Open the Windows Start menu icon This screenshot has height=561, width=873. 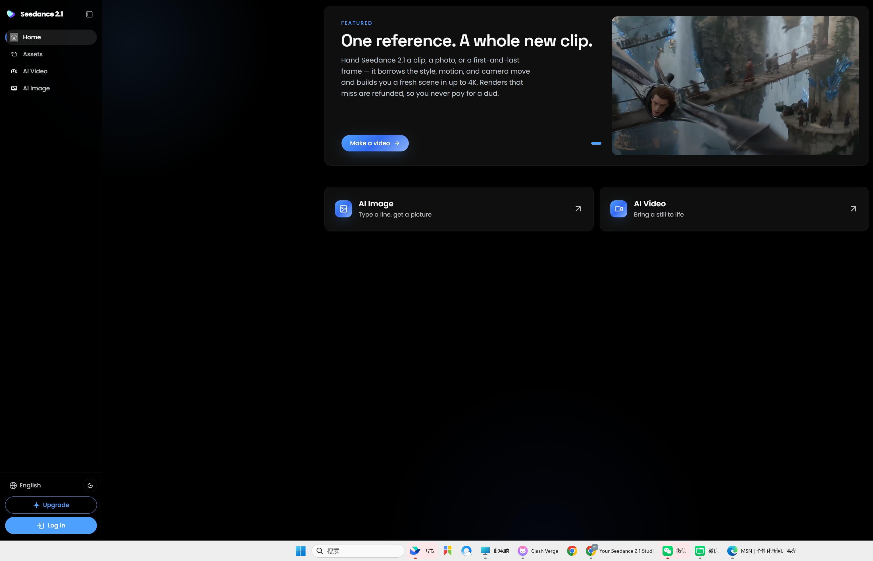pyautogui.click(x=300, y=551)
